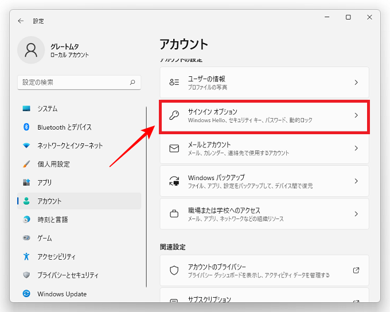Click the システム monitor icon
This screenshot has width=390, height=312.
pos(26,108)
